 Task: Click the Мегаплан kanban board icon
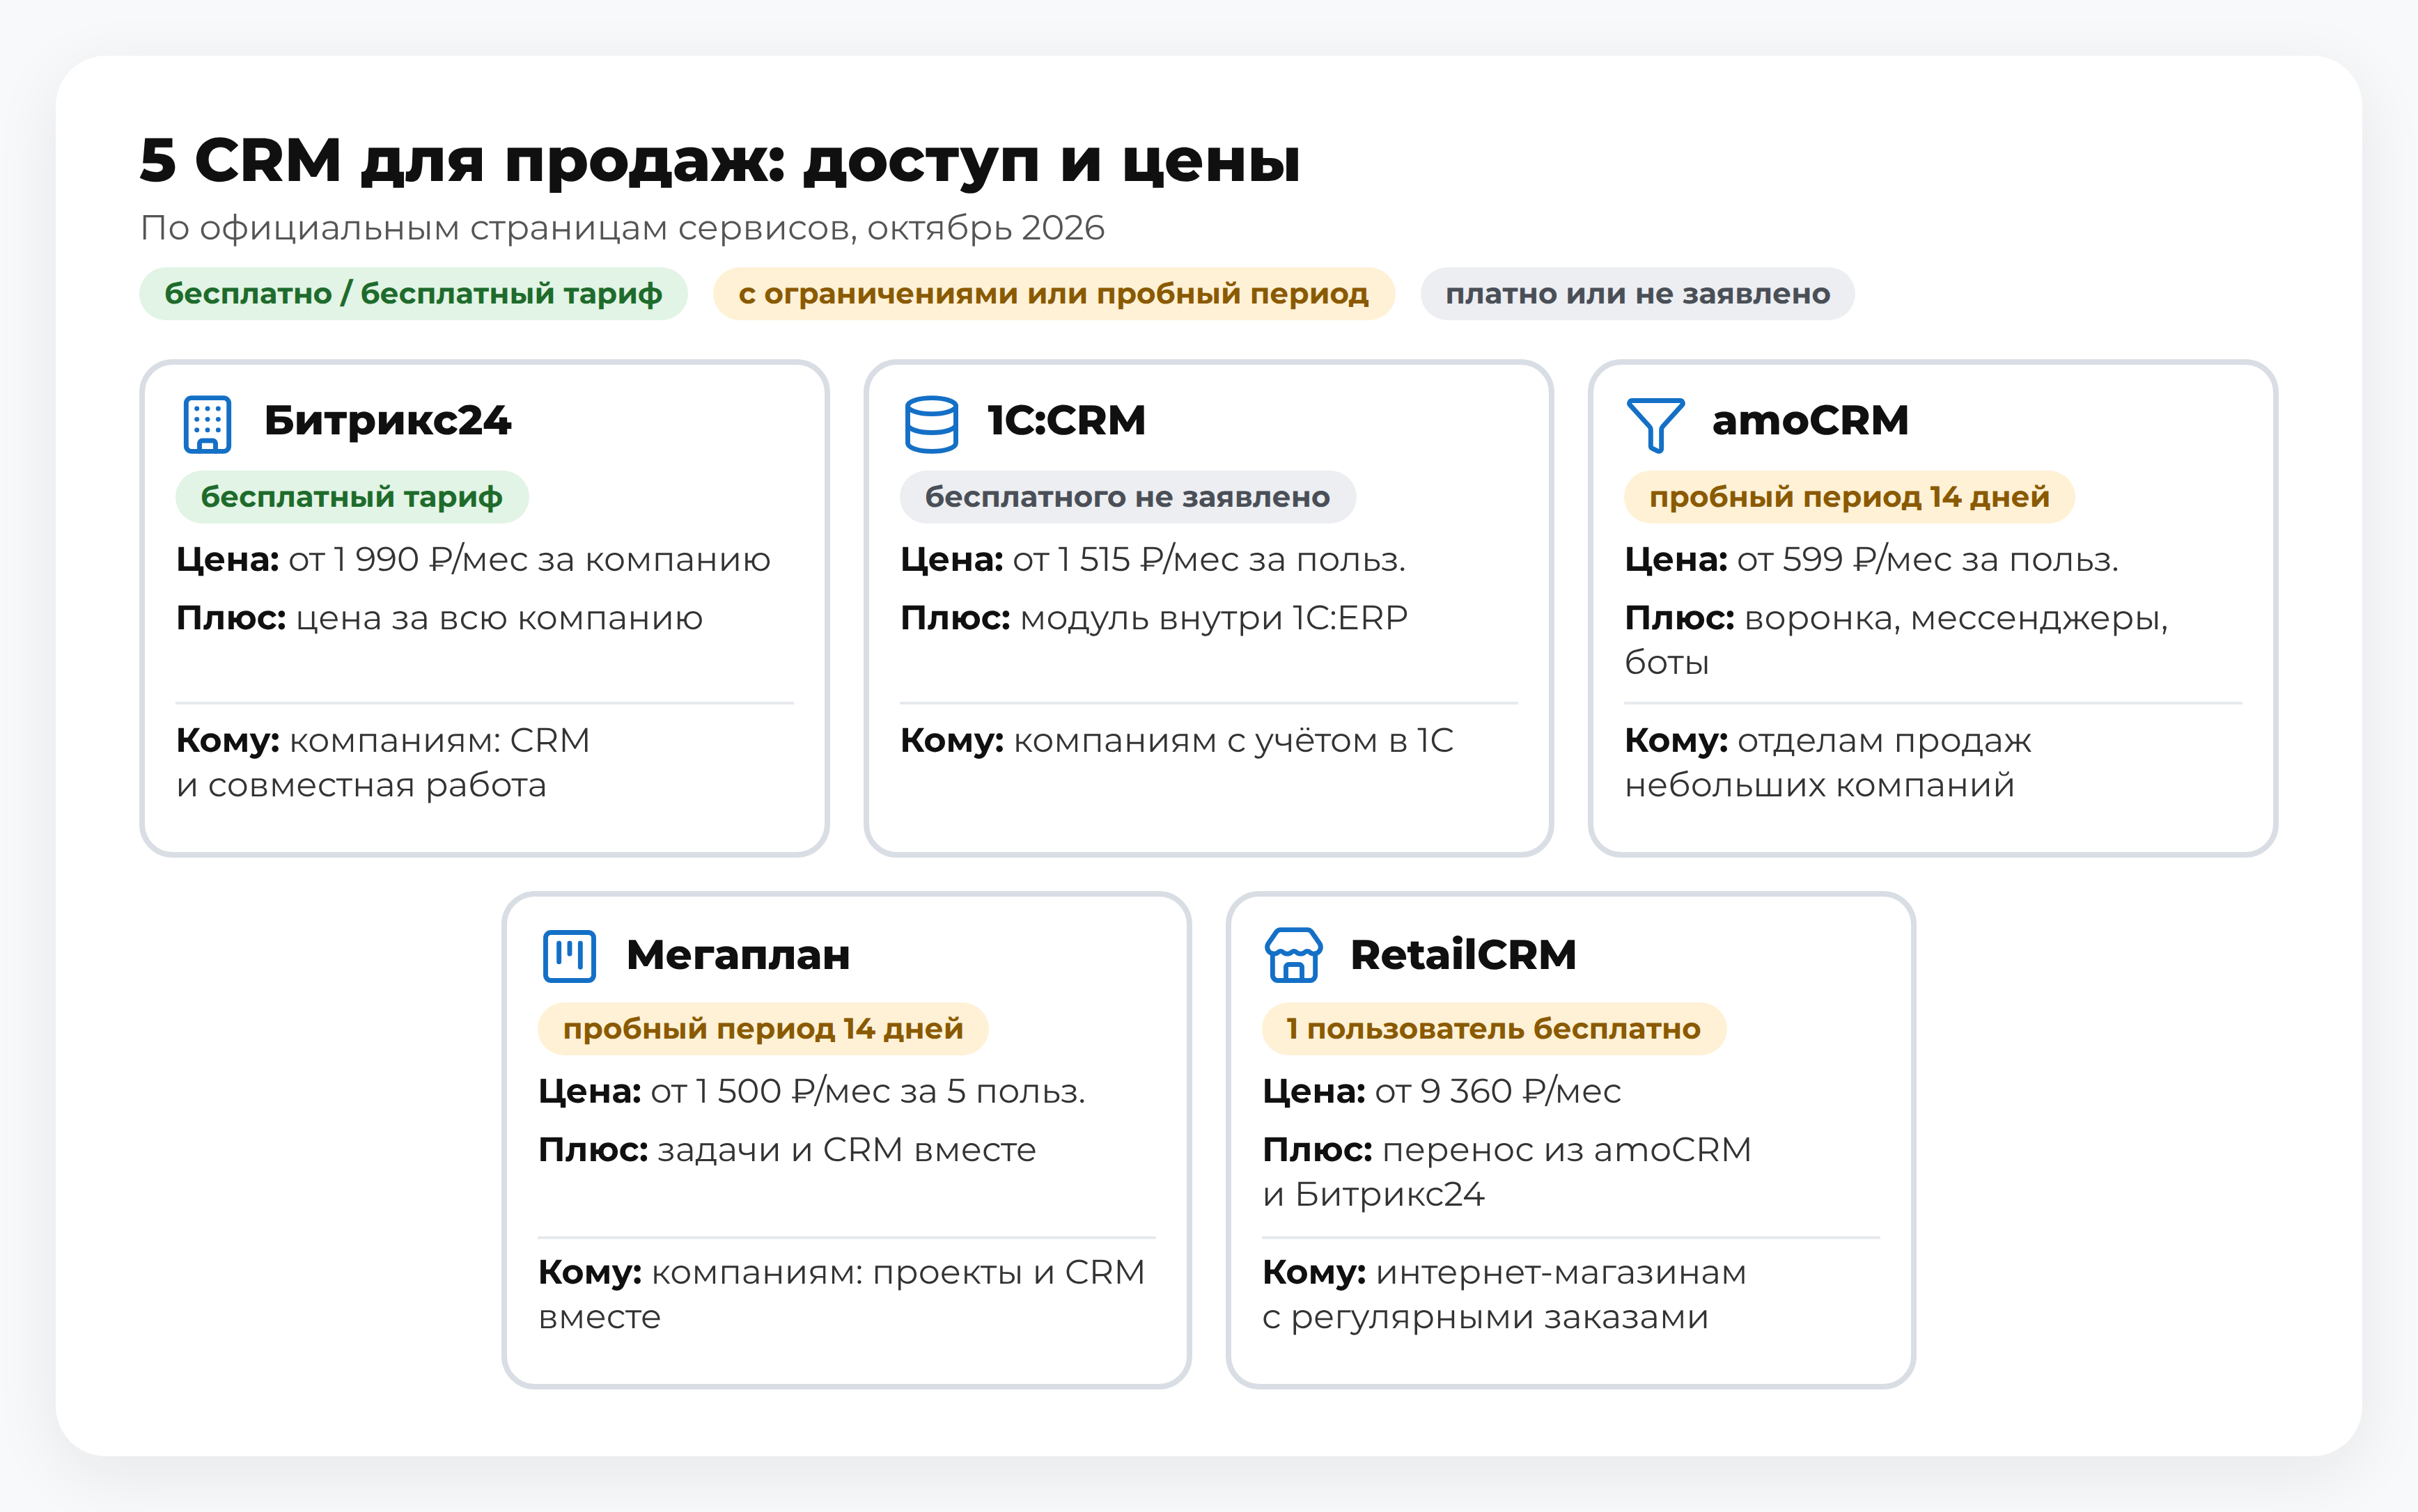click(569, 956)
